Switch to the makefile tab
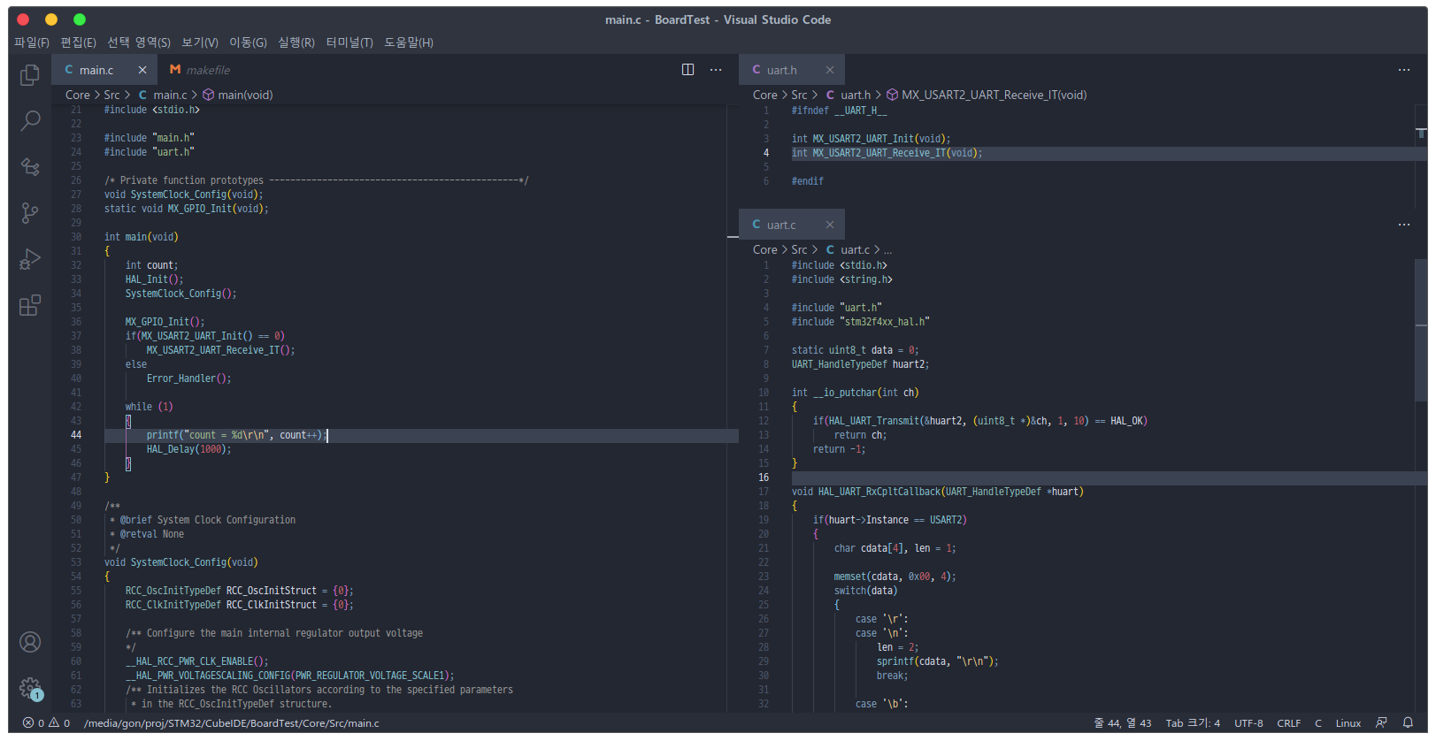The height and width of the screenshot is (741, 1436). [200, 70]
